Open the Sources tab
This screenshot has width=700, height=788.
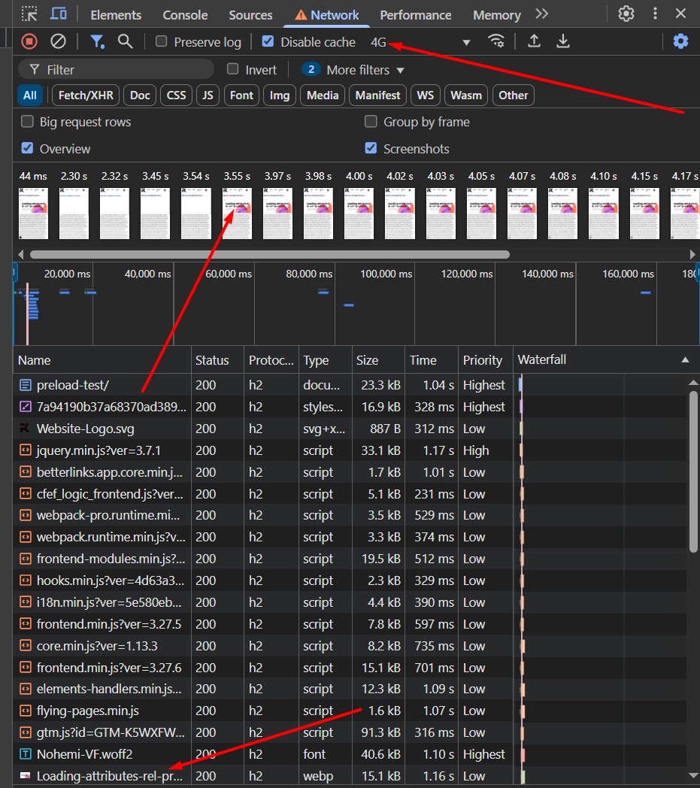tap(251, 15)
